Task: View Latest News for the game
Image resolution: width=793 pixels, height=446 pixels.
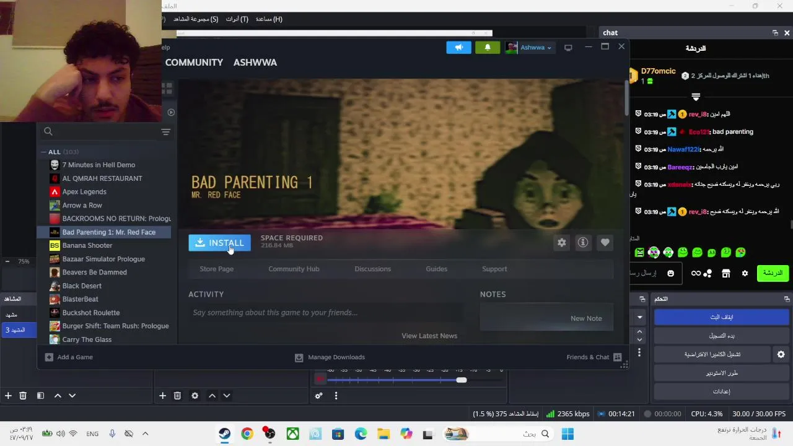Action: 429,336
